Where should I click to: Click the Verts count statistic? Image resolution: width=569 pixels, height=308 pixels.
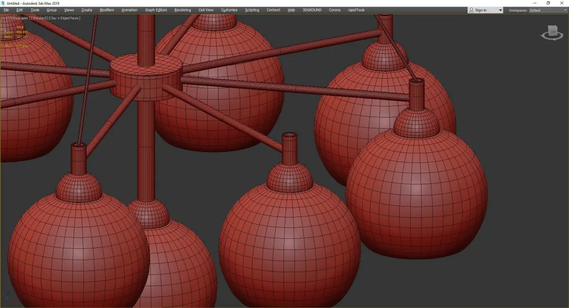pos(16,36)
